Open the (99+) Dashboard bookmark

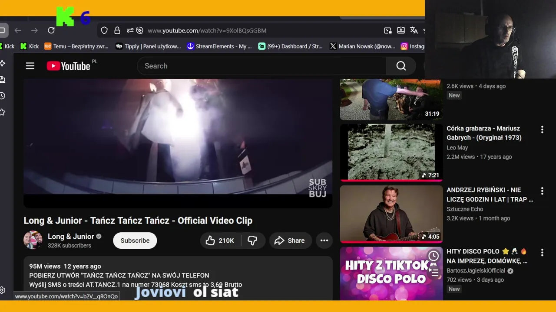point(291,46)
